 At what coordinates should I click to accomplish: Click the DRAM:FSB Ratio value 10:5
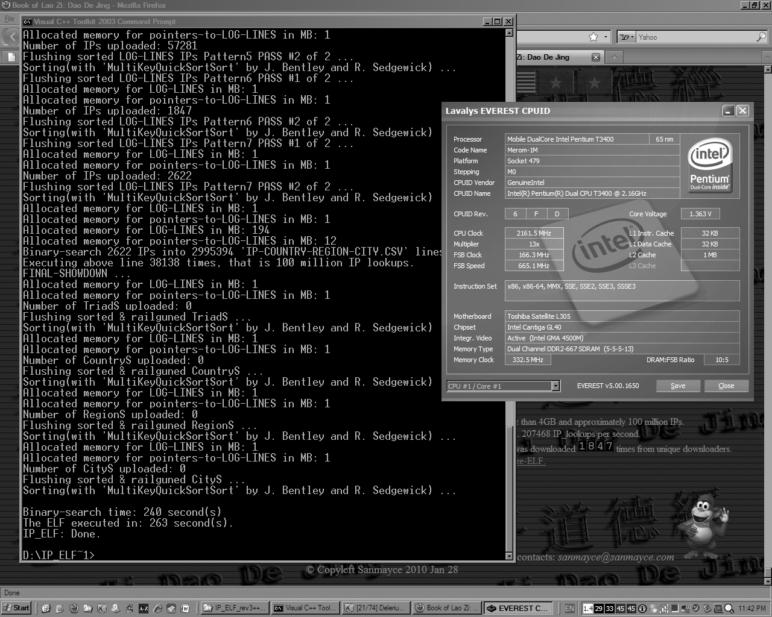722,360
